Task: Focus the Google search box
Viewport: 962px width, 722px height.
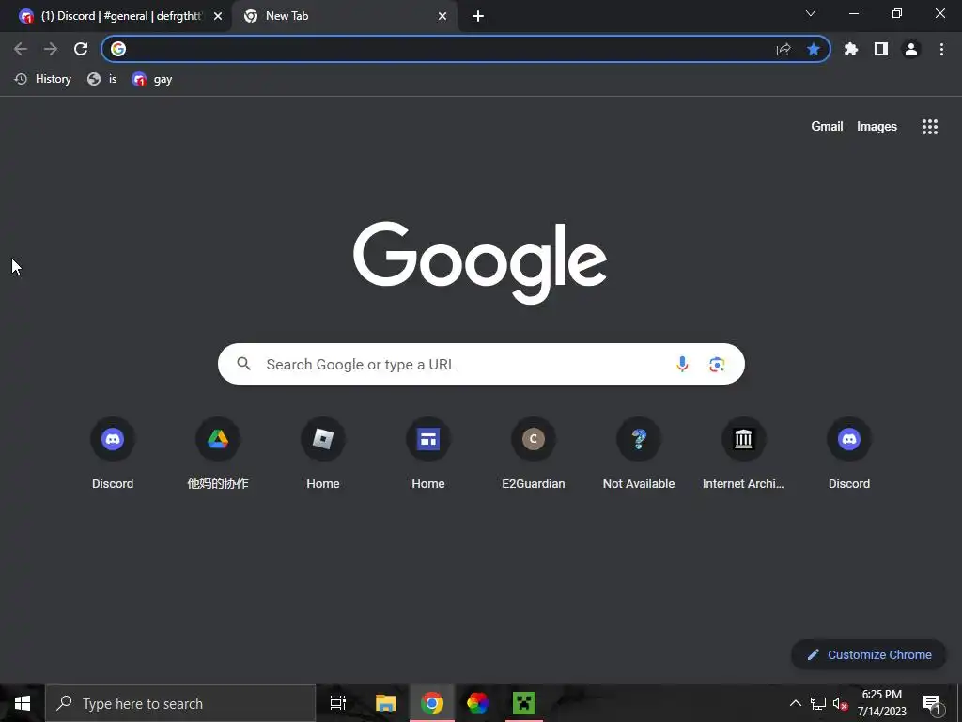Action: coord(481,364)
